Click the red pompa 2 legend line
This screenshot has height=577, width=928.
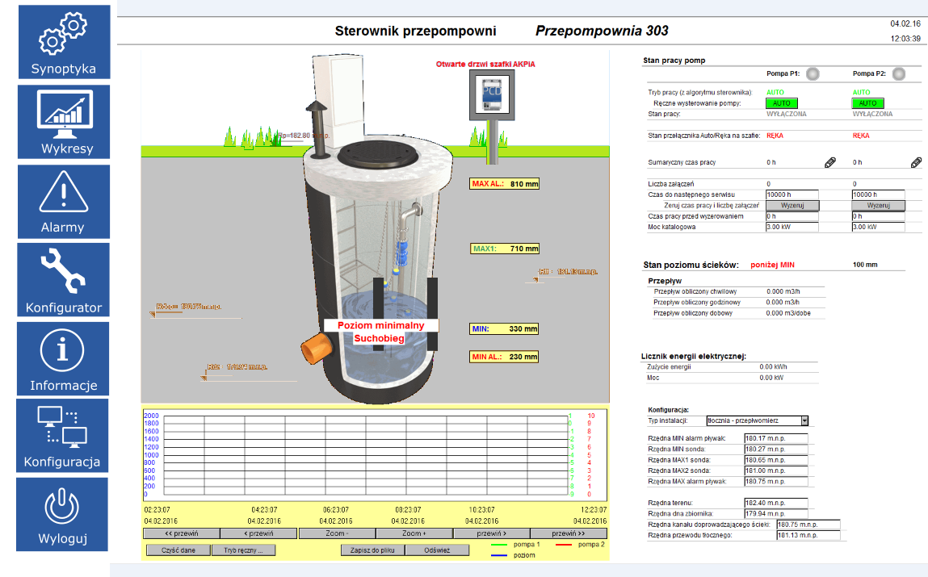[564, 545]
